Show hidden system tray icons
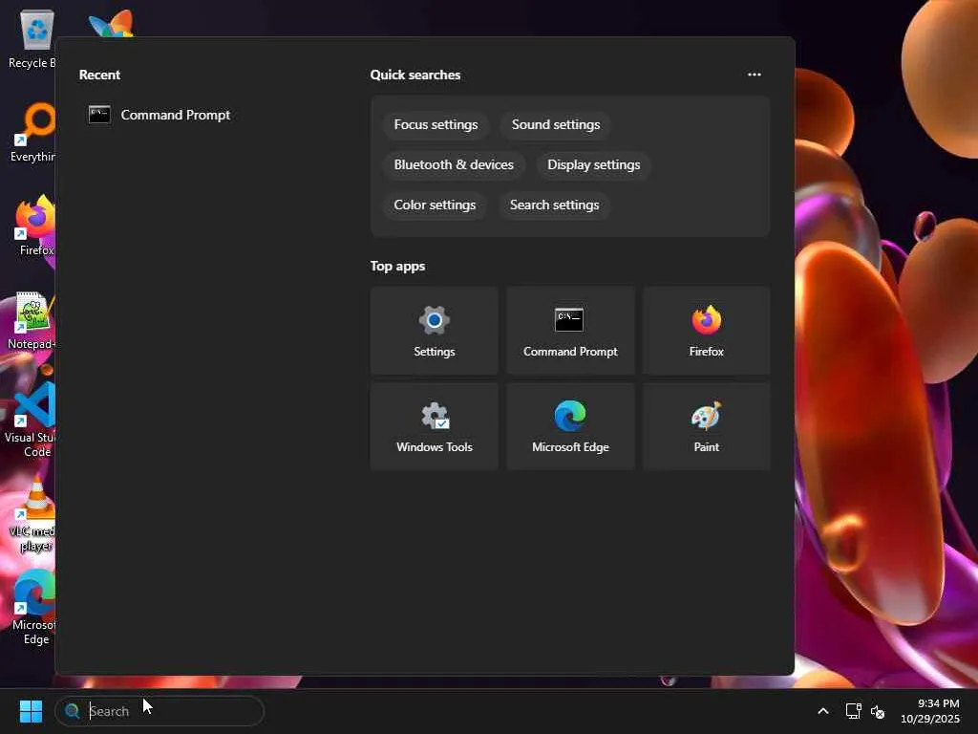The image size is (978, 734). coord(822,711)
